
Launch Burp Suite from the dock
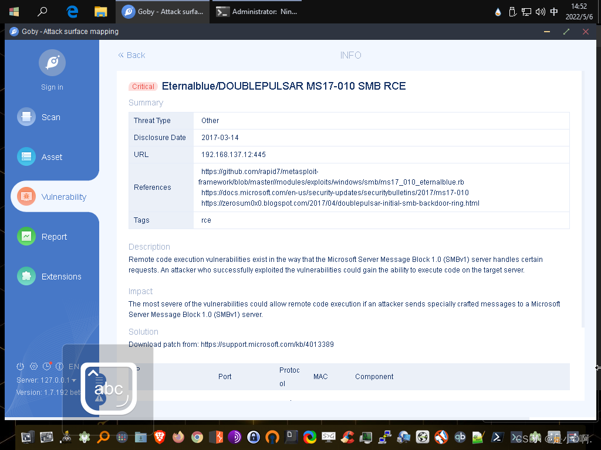click(216, 437)
